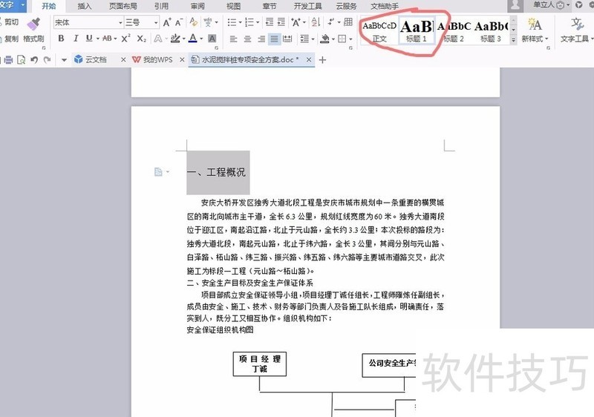This screenshot has width=594, height=417.
Task: Toggle underline formatting
Action: [89, 39]
